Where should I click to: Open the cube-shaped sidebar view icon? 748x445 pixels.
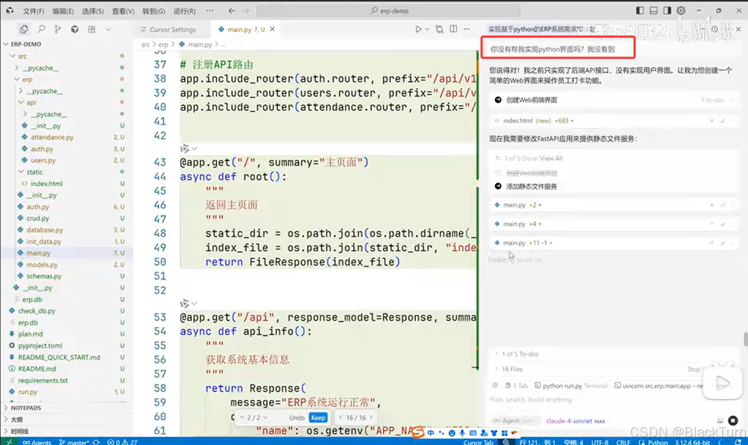click(75, 29)
